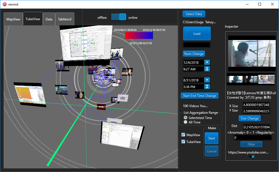Click the X Size input field
Screen dimensions: 279x172
tap(256, 105)
